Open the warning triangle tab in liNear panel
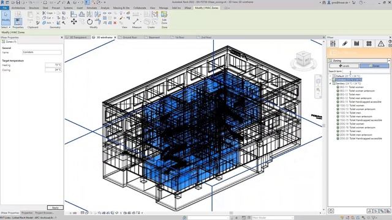This screenshot has height=220, width=392. (x=381, y=43)
